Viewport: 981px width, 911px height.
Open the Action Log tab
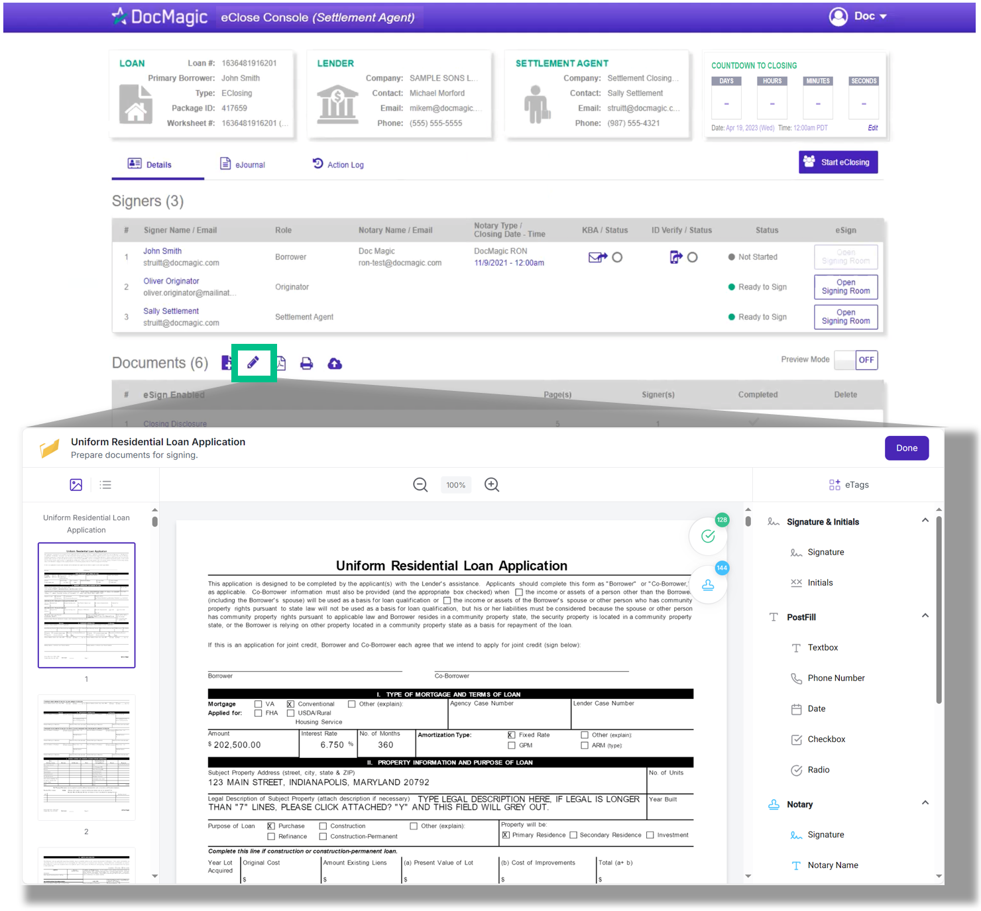338,164
